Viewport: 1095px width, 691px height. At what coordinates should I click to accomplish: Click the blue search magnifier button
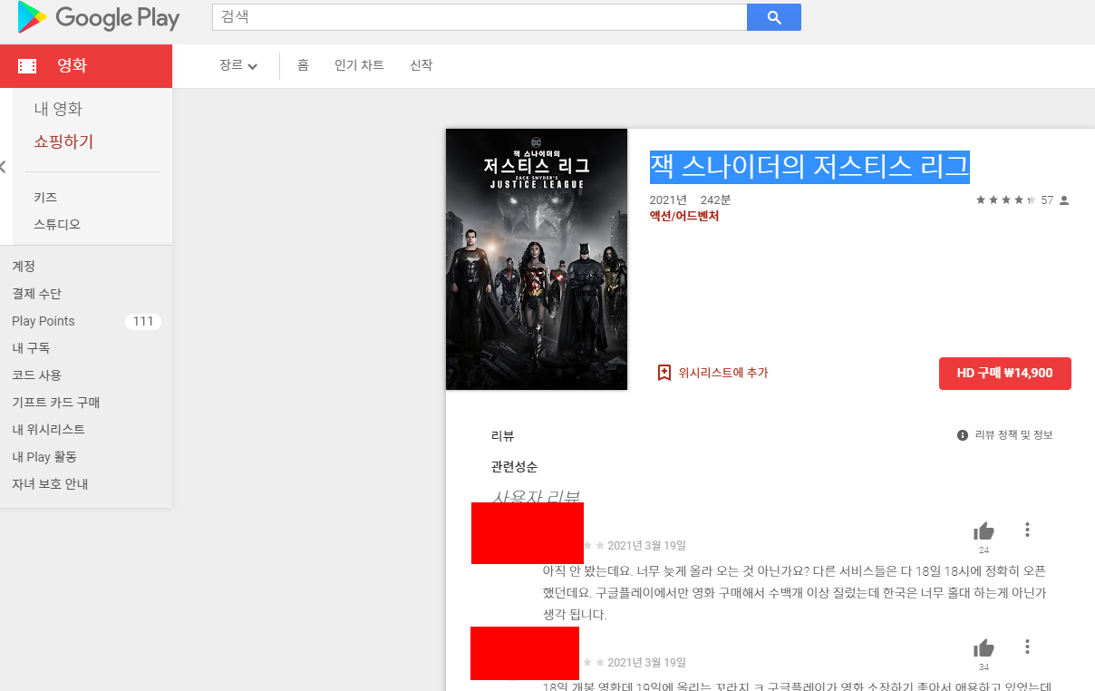pyautogui.click(x=773, y=17)
